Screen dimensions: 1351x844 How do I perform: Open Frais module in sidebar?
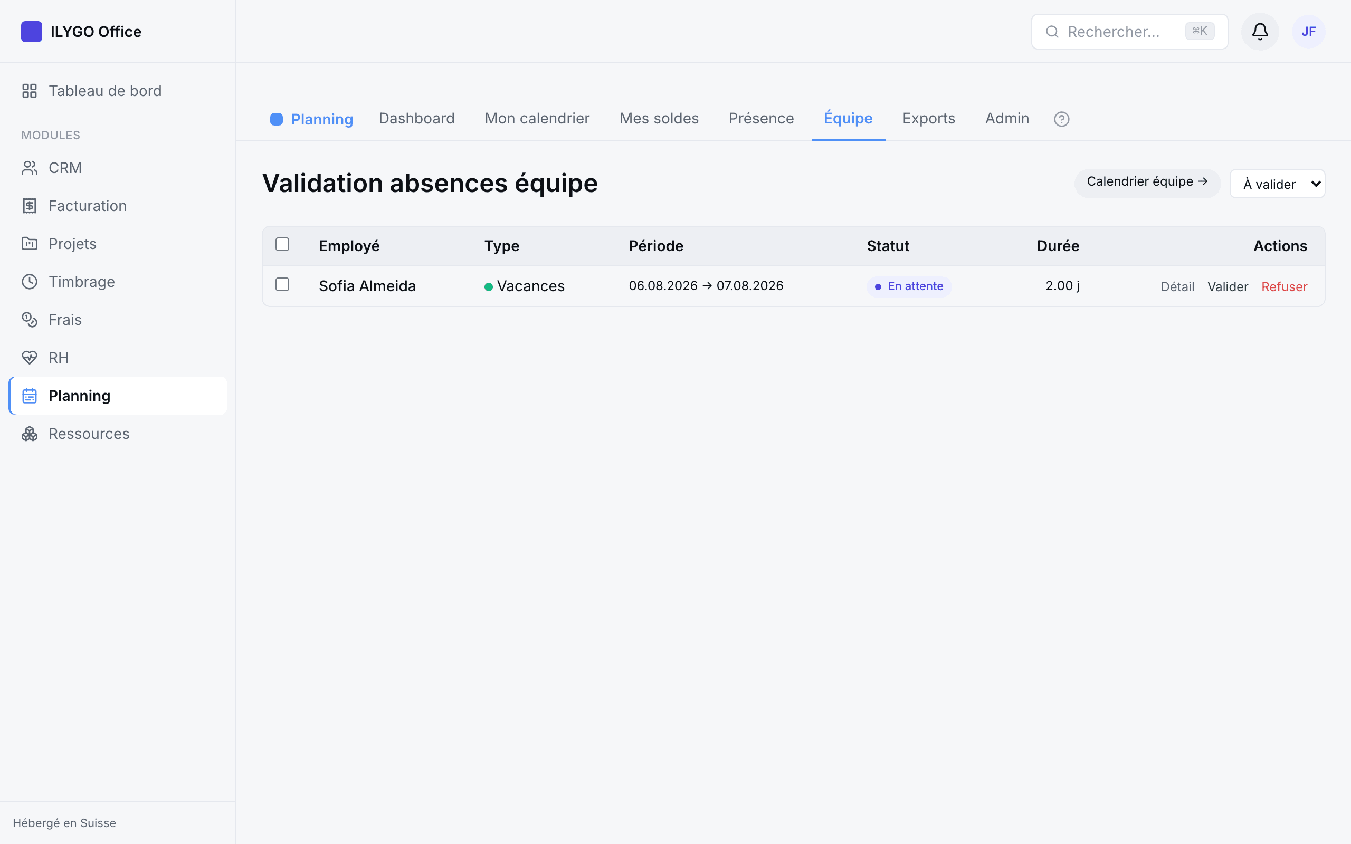tap(118, 320)
